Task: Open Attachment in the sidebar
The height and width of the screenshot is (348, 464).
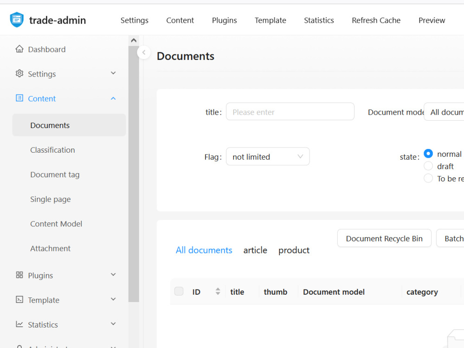Action: pyautogui.click(x=50, y=248)
